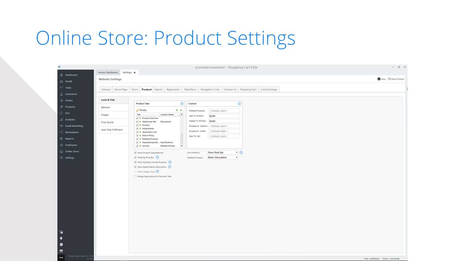Toggle Floating Price Box checkbox

coord(136,157)
